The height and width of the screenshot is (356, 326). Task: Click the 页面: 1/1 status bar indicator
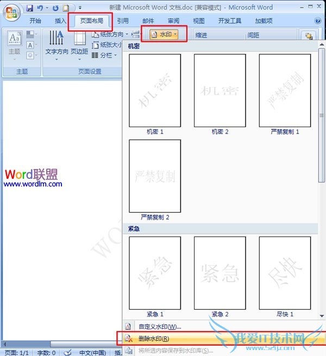(x=17, y=353)
